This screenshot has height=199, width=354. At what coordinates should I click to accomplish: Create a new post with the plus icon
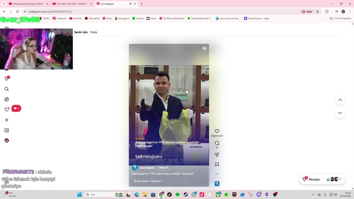point(7,120)
